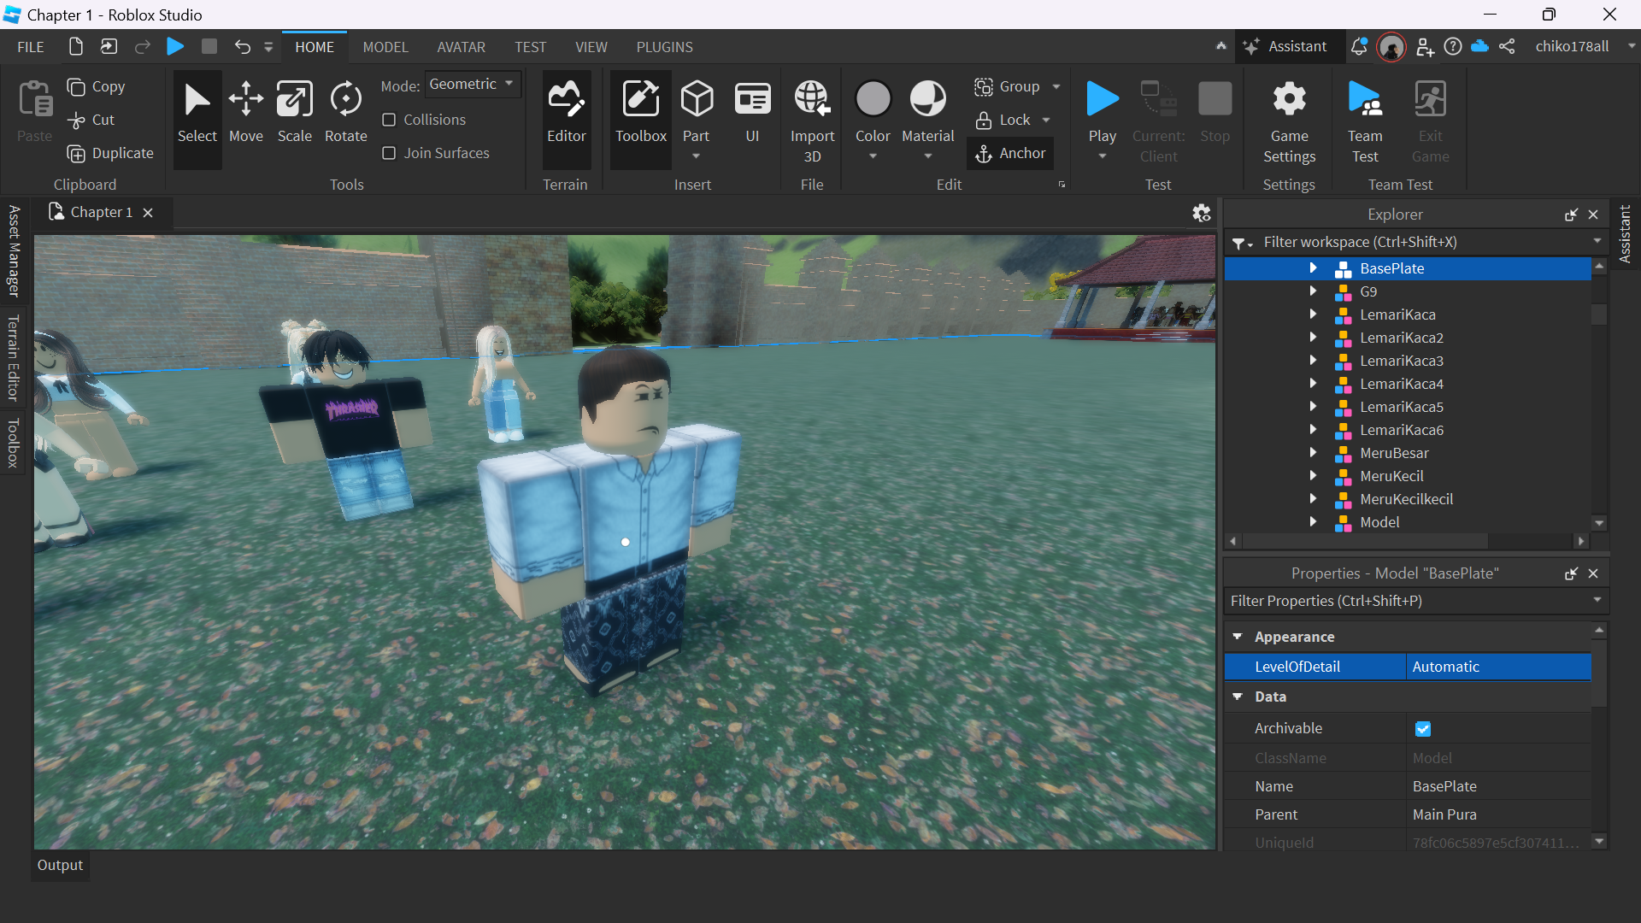Select the Rotate tool
Screen dimensions: 1641x923
coord(345,112)
